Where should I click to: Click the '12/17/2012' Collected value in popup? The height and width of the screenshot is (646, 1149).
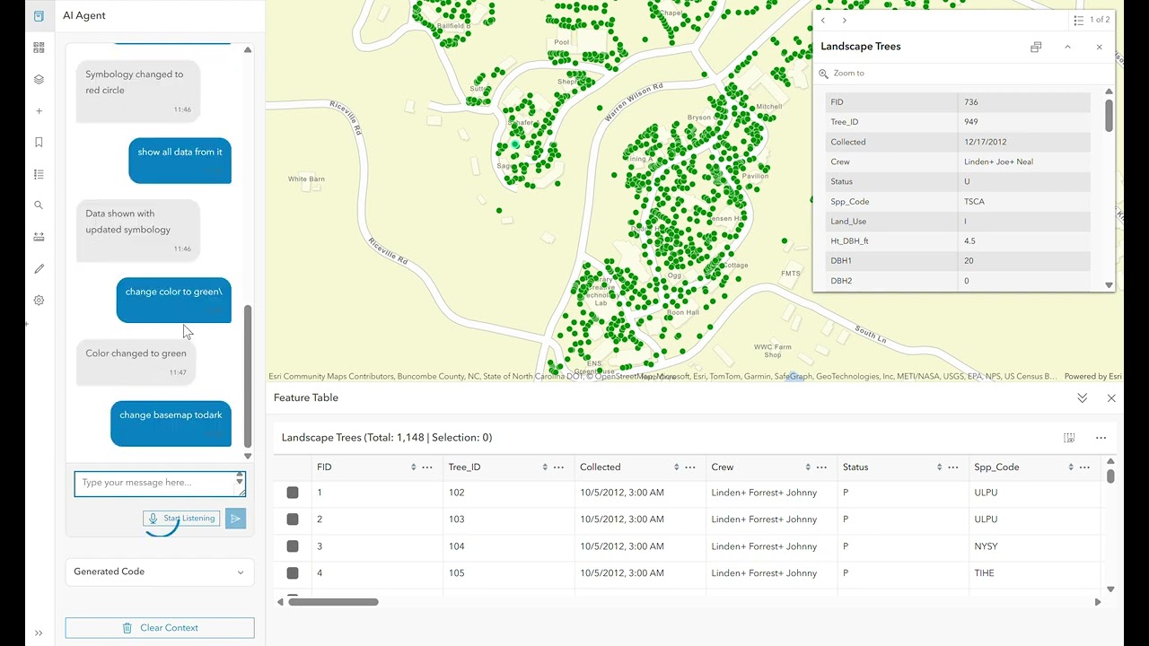985,143
